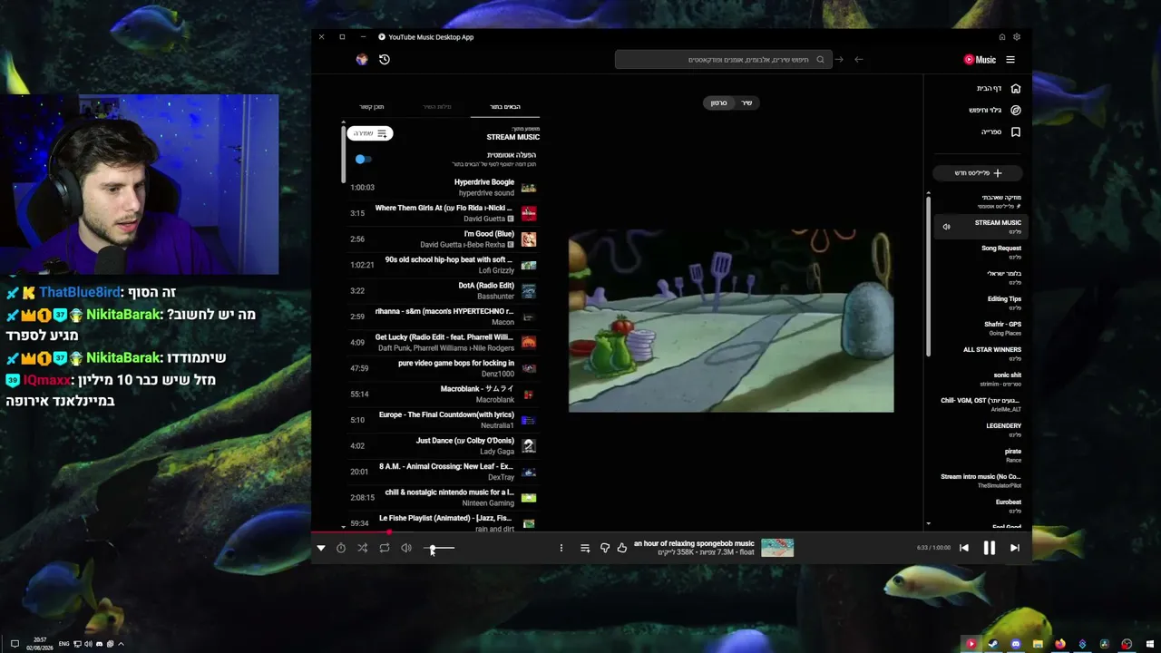The width and height of the screenshot is (1161, 653).
Task: Click the right arrow navigation button
Action: coord(839,60)
